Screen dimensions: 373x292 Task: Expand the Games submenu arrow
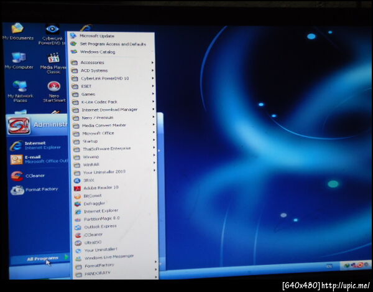153,93
